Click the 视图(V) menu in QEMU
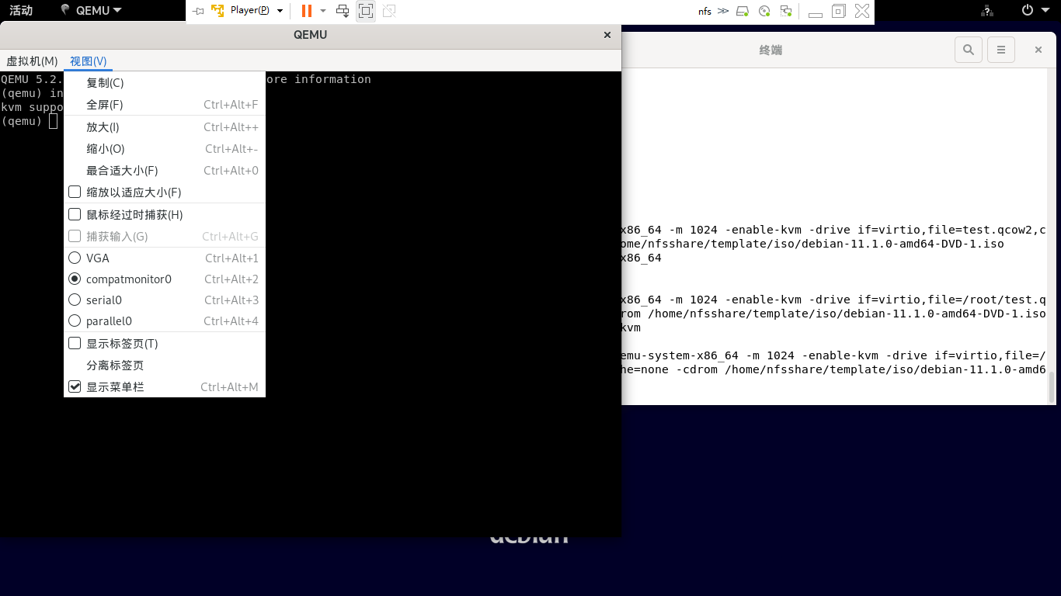Screen dimensions: 1061x596 pyautogui.click(x=88, y=61)
